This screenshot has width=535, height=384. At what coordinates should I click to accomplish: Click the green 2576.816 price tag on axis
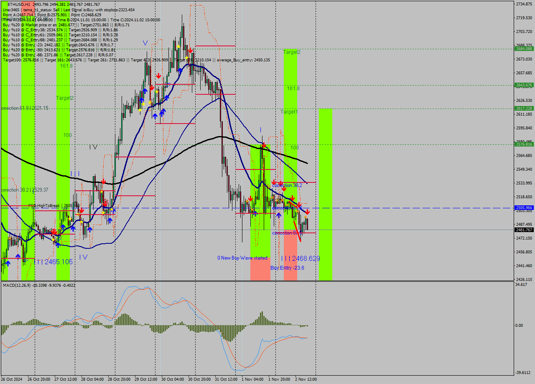[524, 144]
